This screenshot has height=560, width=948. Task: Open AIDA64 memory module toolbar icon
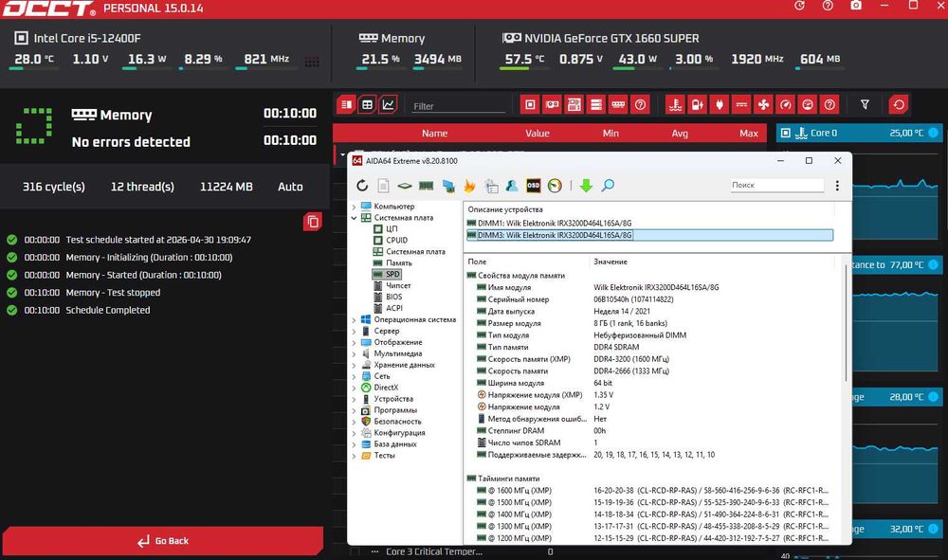pos(427,186)
